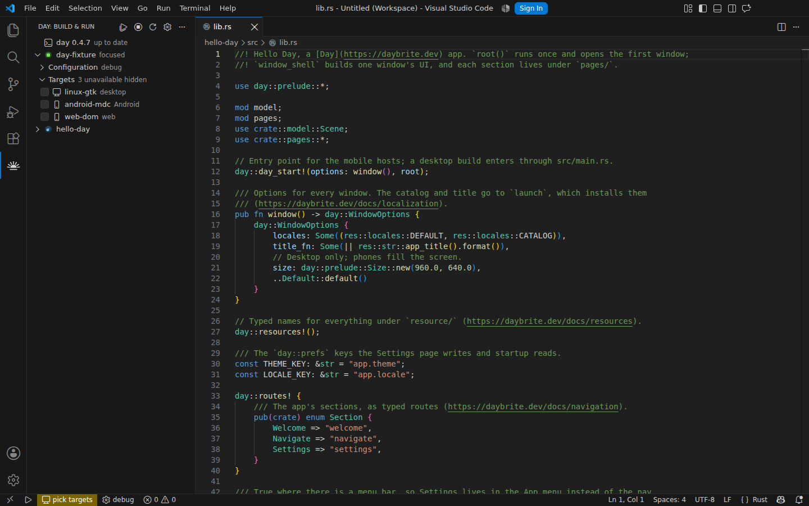This screenshot has width=809, height=506.
Task: Open the Help menu
Action: pos(228,8)
